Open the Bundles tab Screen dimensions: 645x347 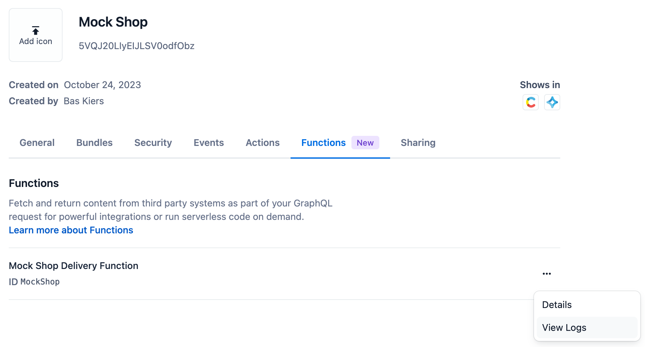94,143
